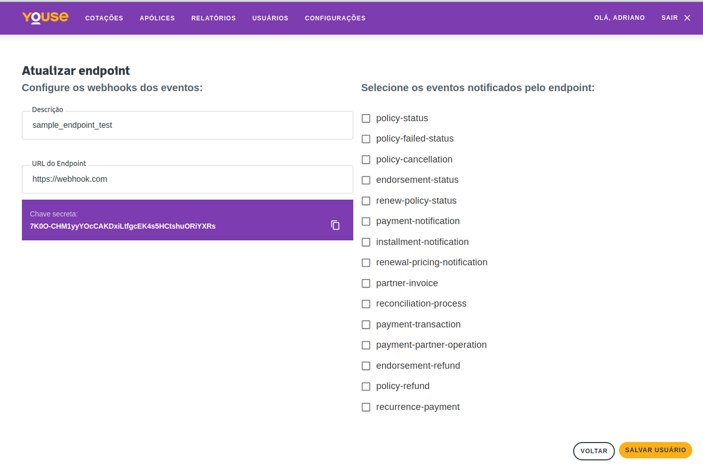
Task: Open the Relatórios menu item
Action: click(214, 18)
